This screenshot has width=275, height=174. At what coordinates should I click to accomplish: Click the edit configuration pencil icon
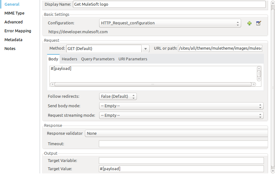259,23
